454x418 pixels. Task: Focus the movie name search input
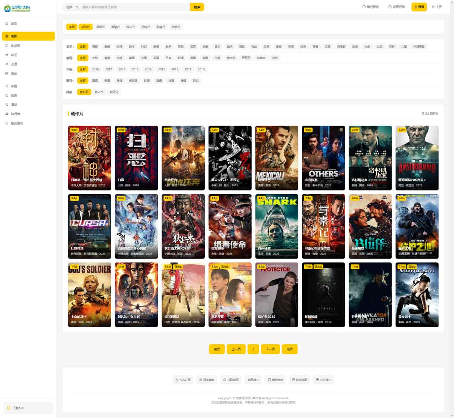click(135, 7)
